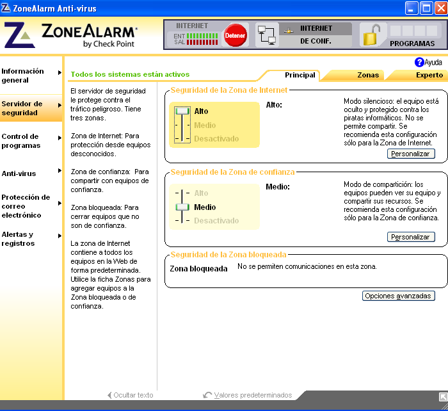This screenshot has height=411, width=448.
Task: Click the title bar ZoneAlarm app icon
Action: tap(6, 8)
